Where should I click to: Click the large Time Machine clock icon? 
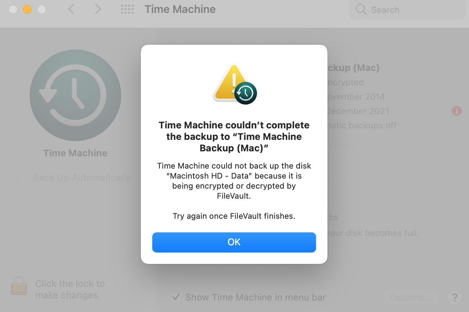point(75,95)
